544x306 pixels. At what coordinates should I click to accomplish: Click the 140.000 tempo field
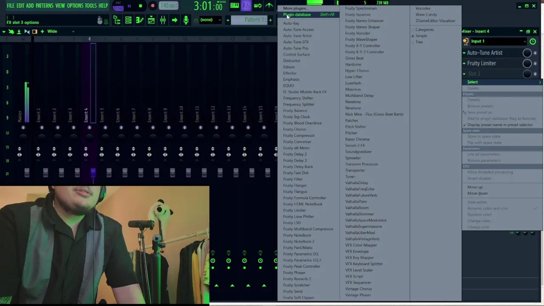[x=169, y=6]
